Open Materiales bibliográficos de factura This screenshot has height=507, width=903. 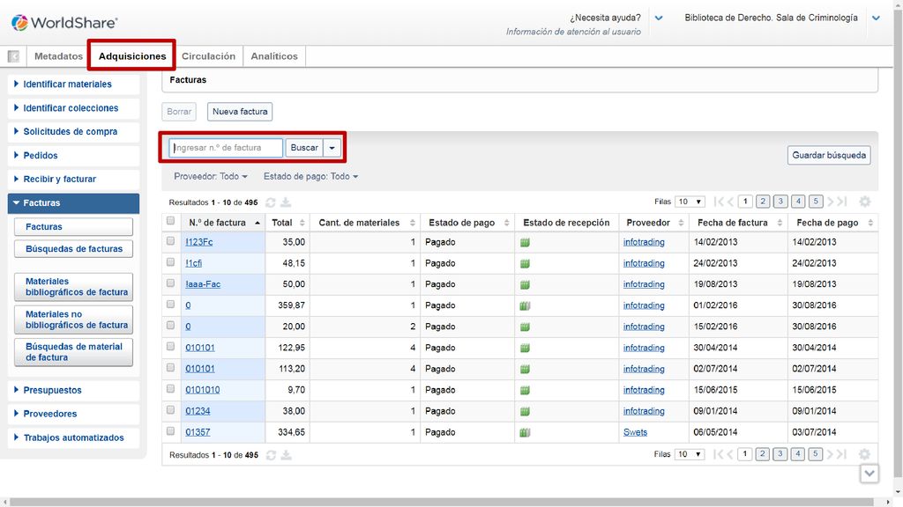pyautogui.click(x=73, y=287)
